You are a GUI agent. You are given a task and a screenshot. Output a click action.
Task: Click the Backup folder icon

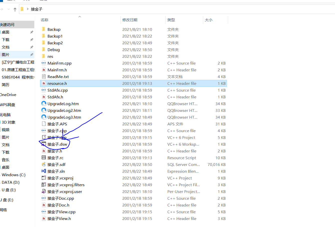44,29
